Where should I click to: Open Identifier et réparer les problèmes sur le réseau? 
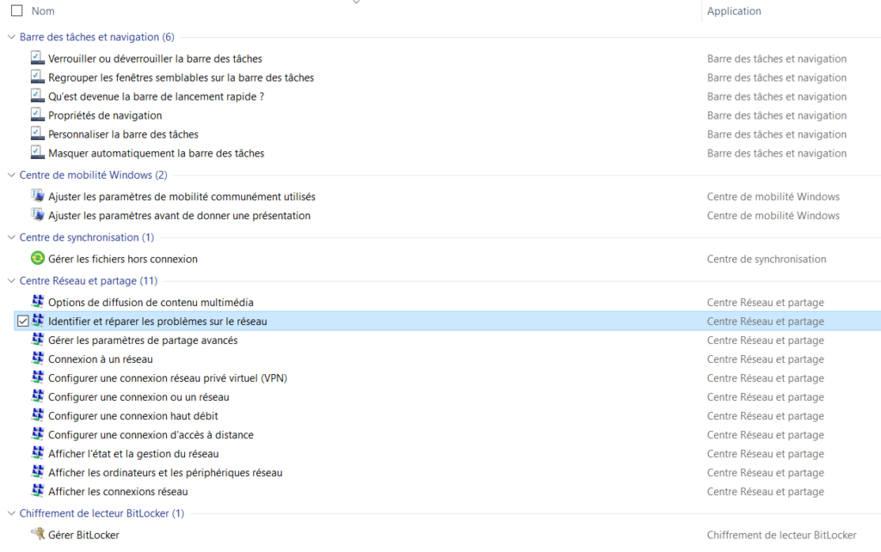157,322
